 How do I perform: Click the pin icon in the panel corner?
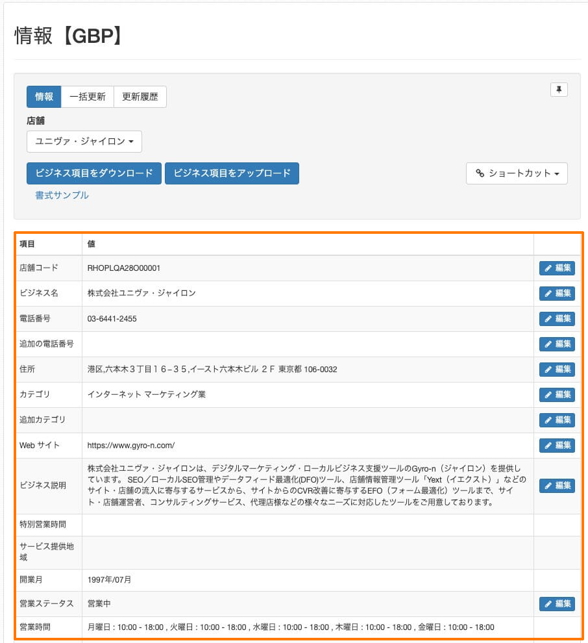pos(558,90)
